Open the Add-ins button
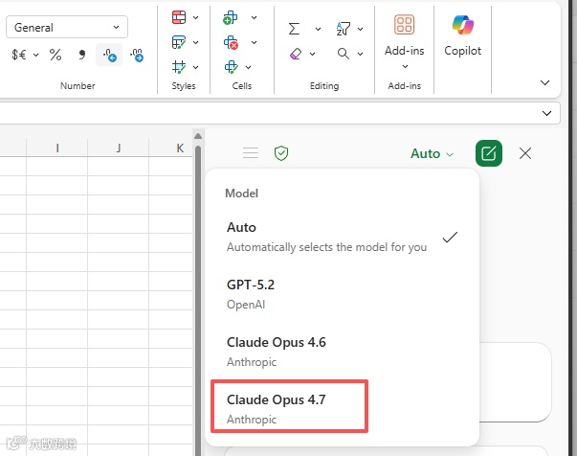This screenshot has width=577, height=456. (x=405, y=41)
